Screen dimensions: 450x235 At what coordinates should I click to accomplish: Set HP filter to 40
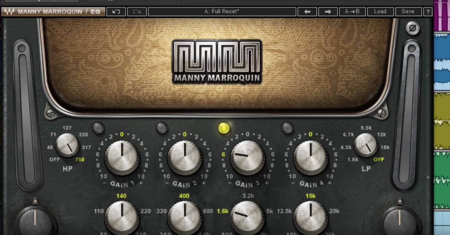pos(50,147)
